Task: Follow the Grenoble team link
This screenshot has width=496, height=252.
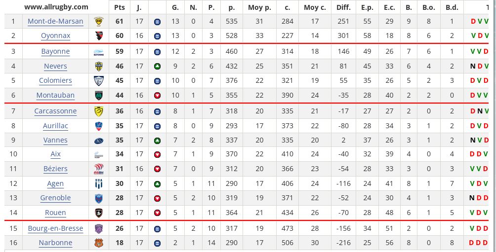Action: (55, 198)
